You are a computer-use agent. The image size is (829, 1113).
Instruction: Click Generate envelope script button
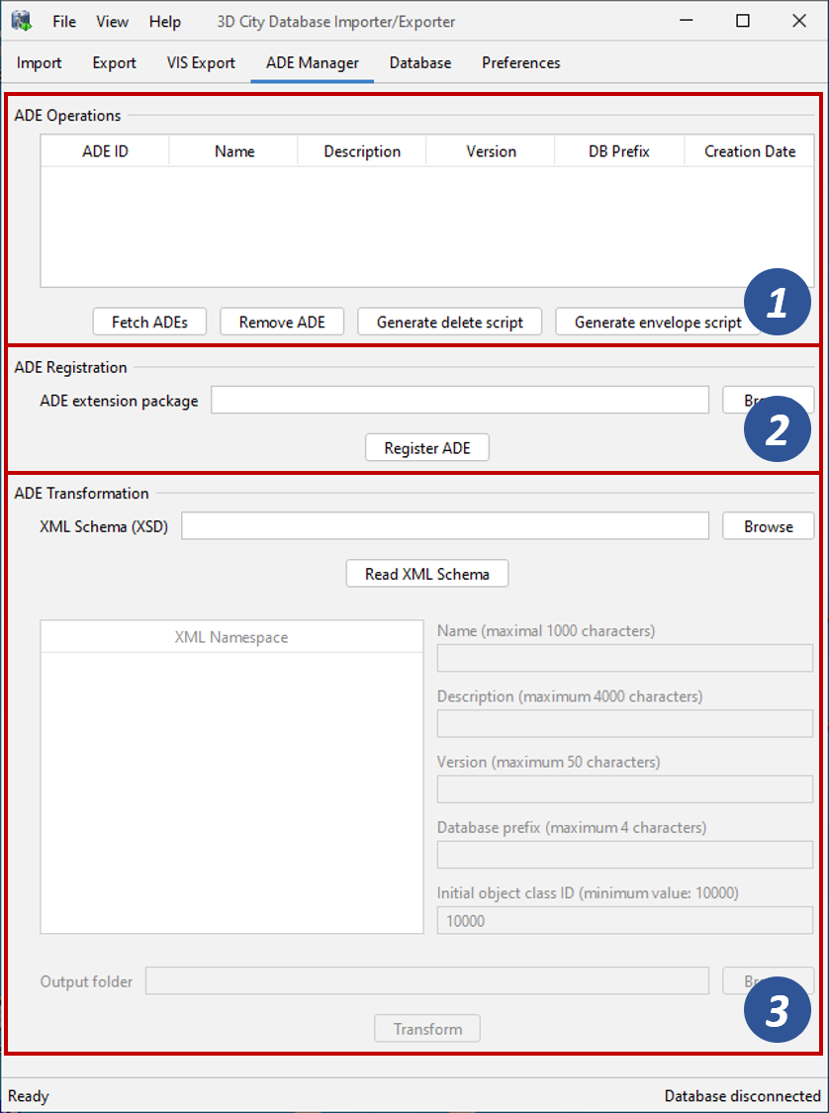coord(658,322)
